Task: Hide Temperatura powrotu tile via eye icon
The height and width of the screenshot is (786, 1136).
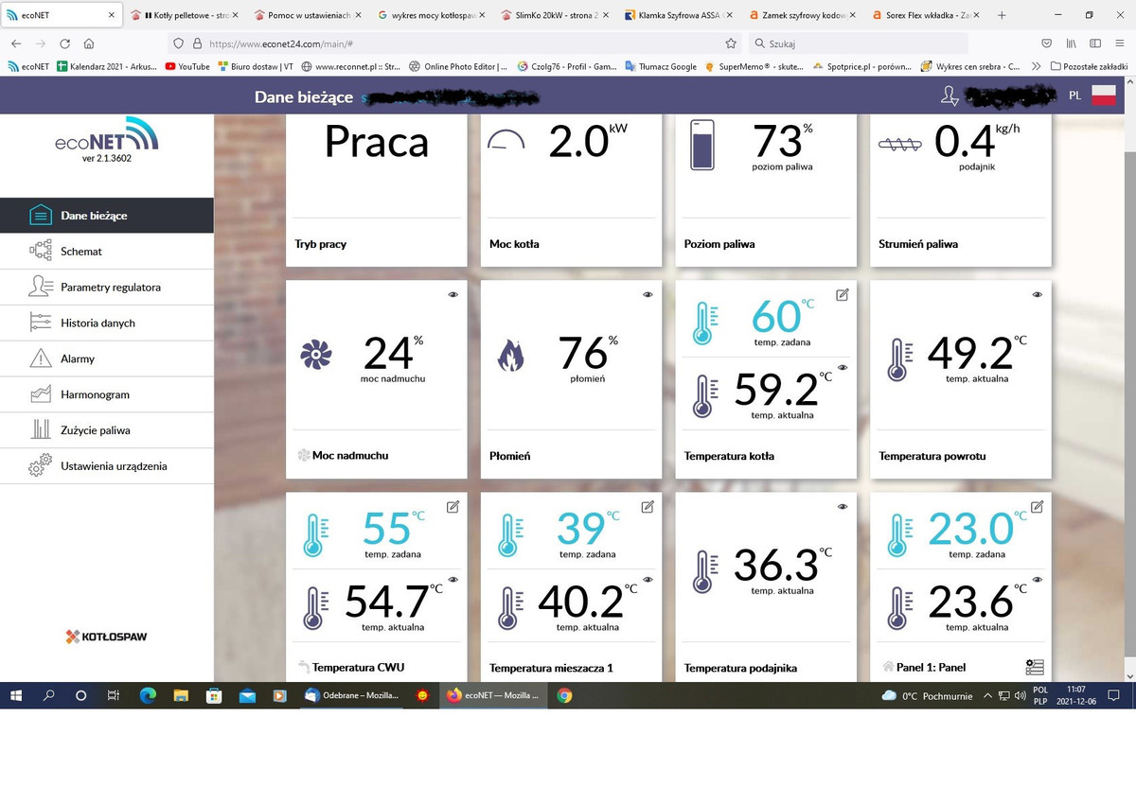Action: click(x=1037, y=295)
